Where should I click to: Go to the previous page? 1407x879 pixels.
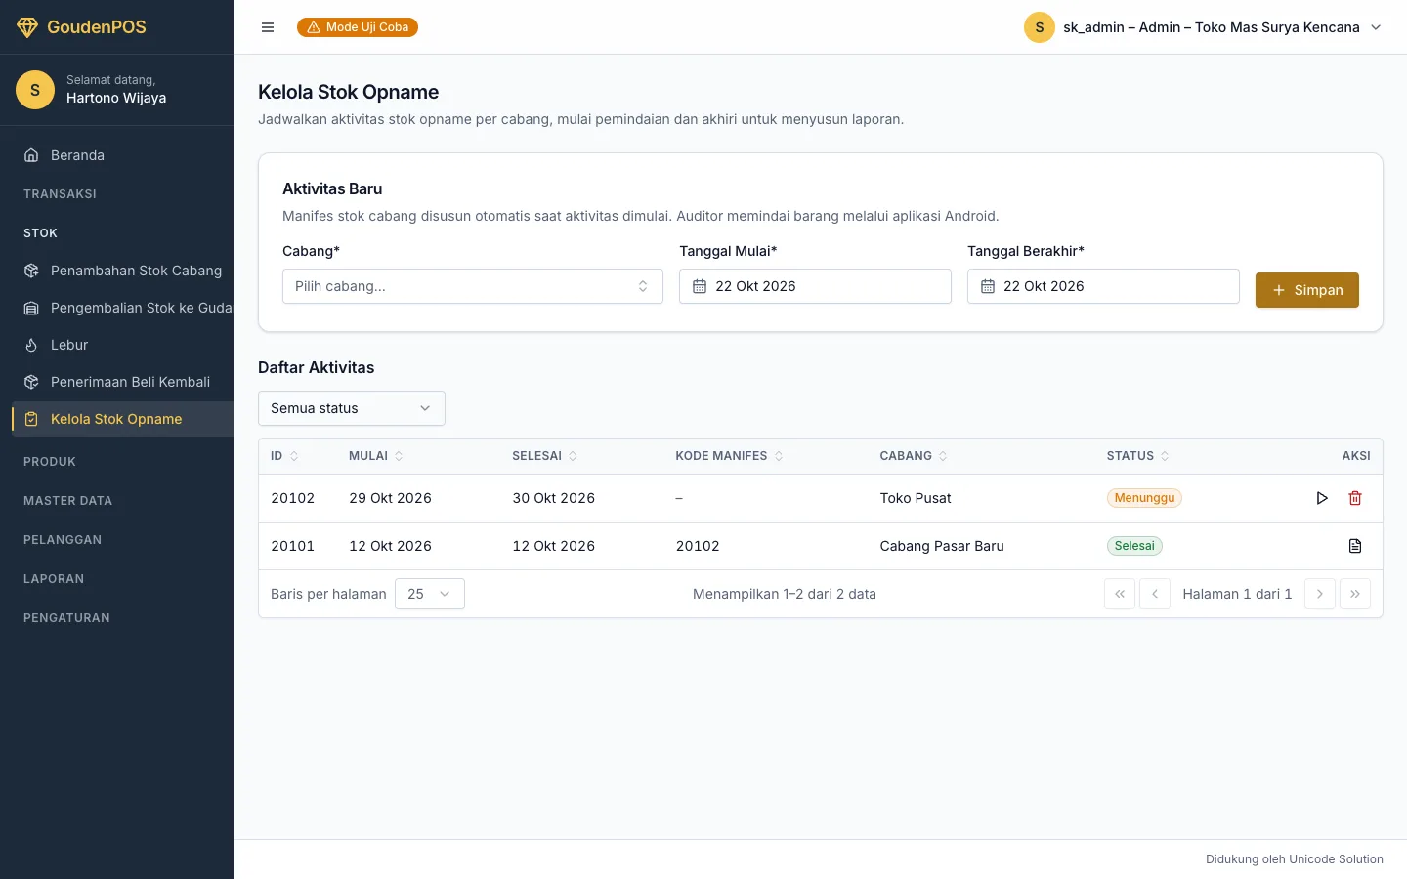(1155, 594)
